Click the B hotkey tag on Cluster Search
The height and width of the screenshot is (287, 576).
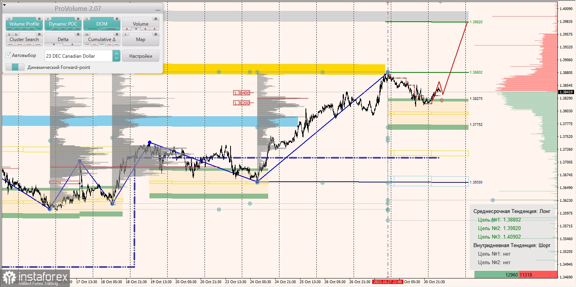click(9, 34)
